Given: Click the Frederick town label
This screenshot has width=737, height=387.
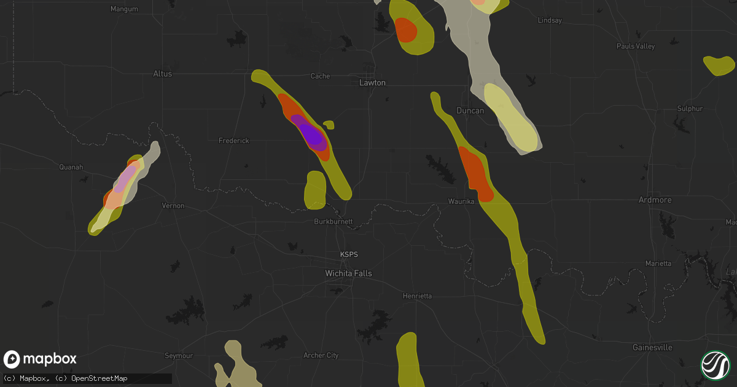Looking at the screenshot, I should coord(234,141).
